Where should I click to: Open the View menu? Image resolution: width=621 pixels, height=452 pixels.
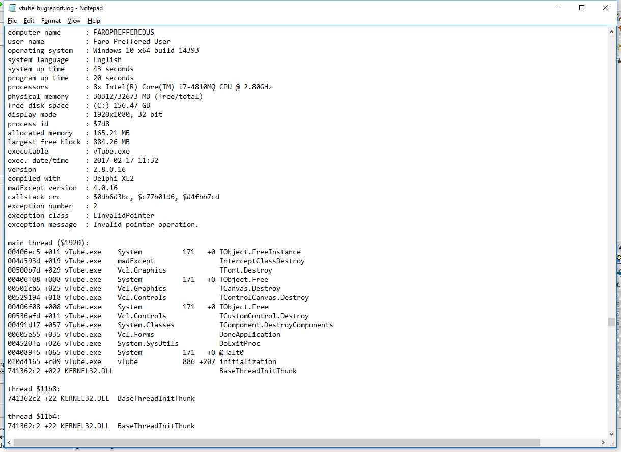(74, 21)
